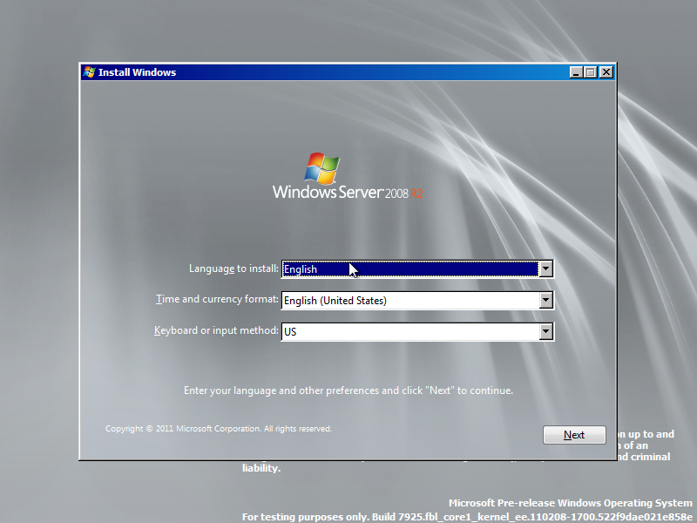Maximize the Install Windows dialog
This screenshot has height=523, width=697.
tap(591, 72)
